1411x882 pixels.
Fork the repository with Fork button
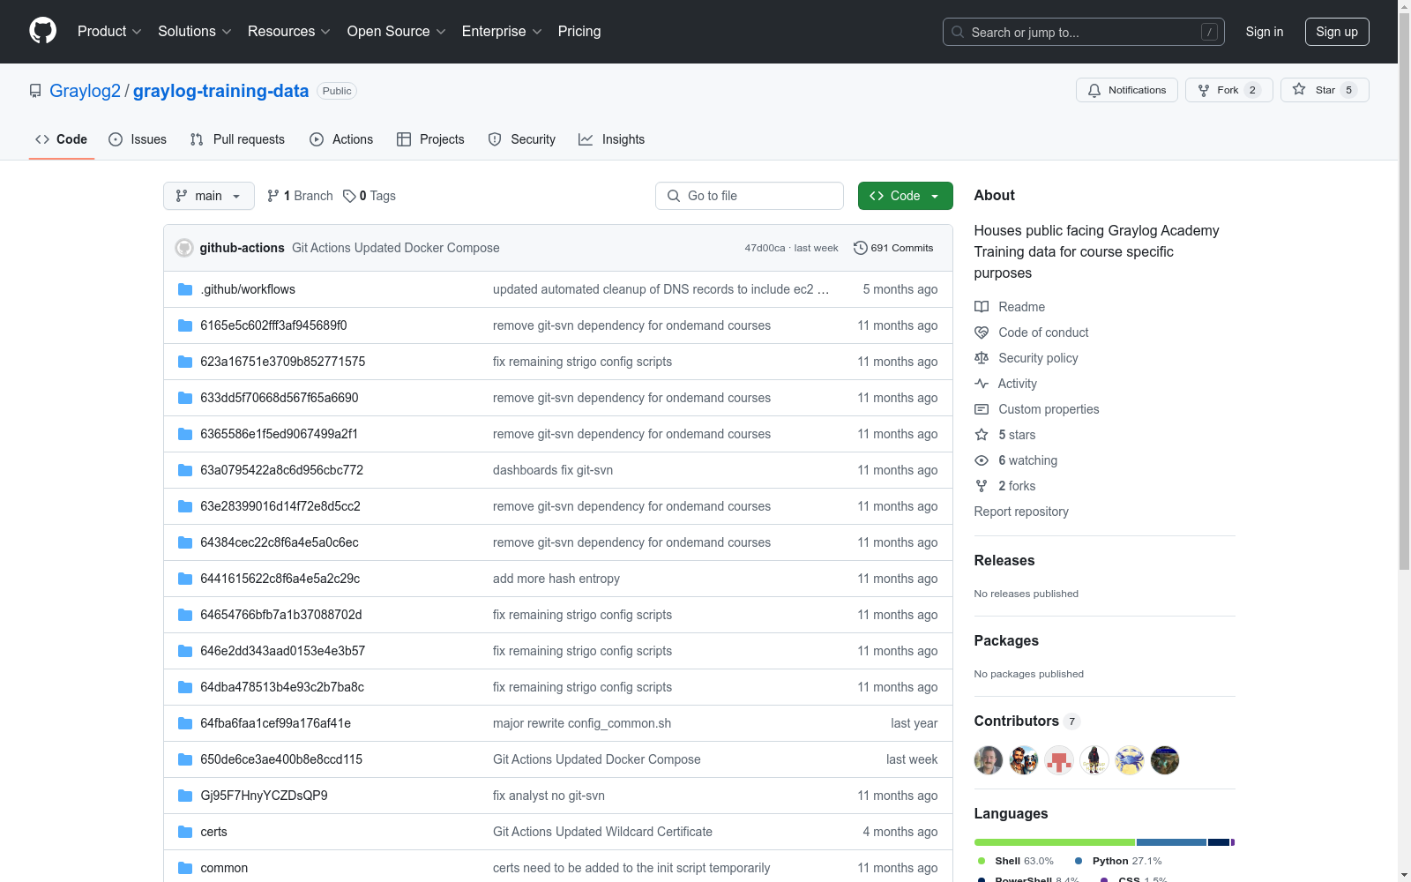tap(1229, 90)
